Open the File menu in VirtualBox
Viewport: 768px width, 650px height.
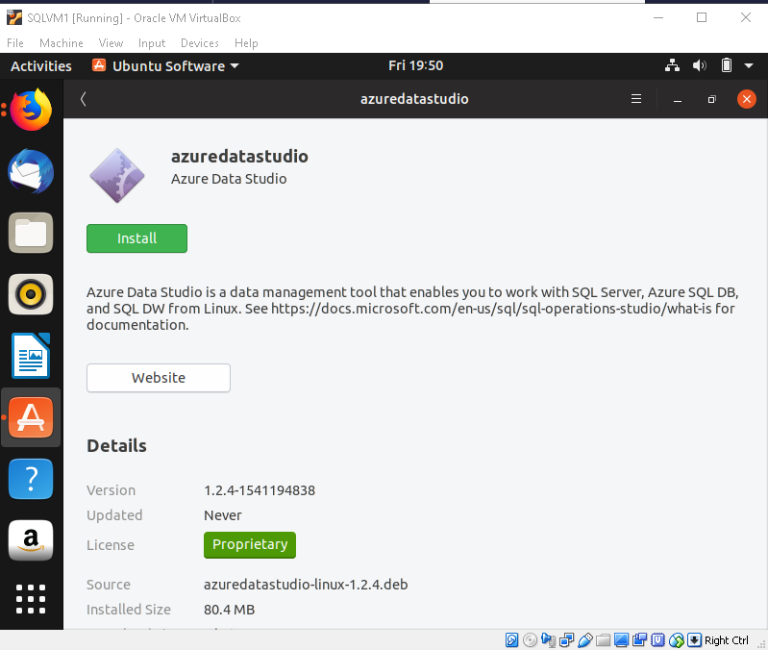click(x=15, y=43)
